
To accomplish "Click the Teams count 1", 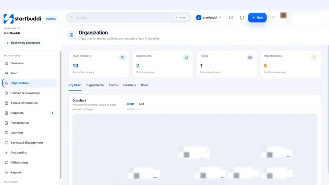I will pos(201,66).
